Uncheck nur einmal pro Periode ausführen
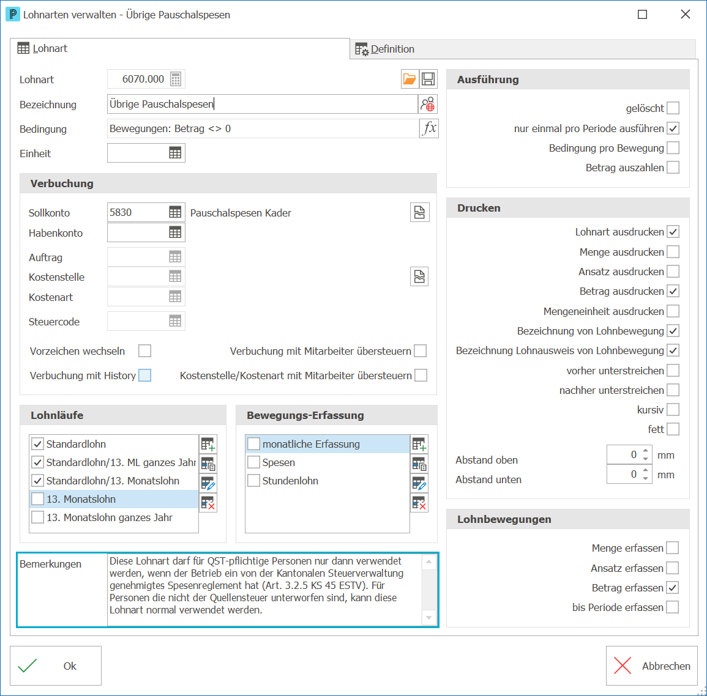Image resolution: width=707 pixels, height=696 pixels. coord(673,128)
